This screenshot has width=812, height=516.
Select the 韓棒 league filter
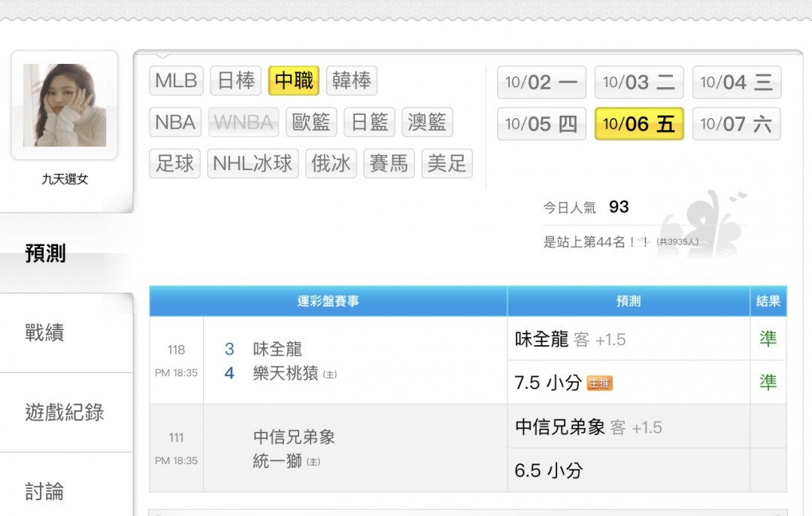pos(352,80)
